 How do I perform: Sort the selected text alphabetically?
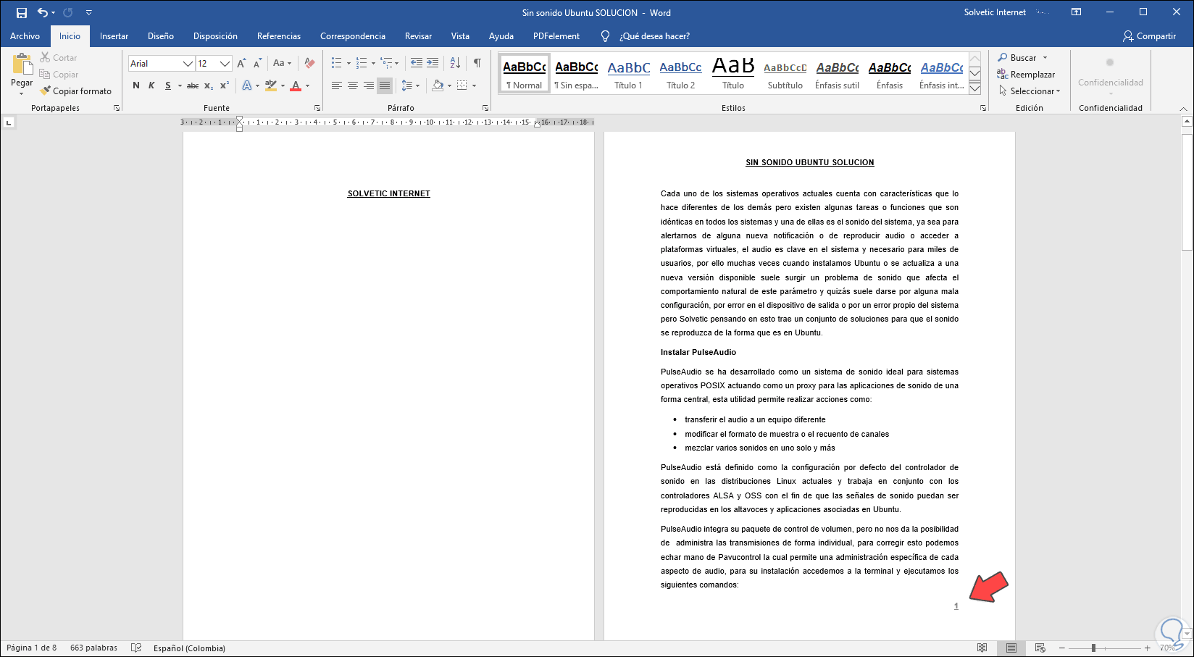click(455, 63)
